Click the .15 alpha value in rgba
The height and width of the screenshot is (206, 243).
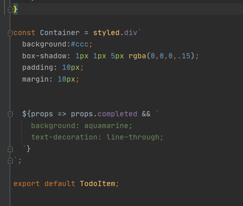(x=184, y=56)
